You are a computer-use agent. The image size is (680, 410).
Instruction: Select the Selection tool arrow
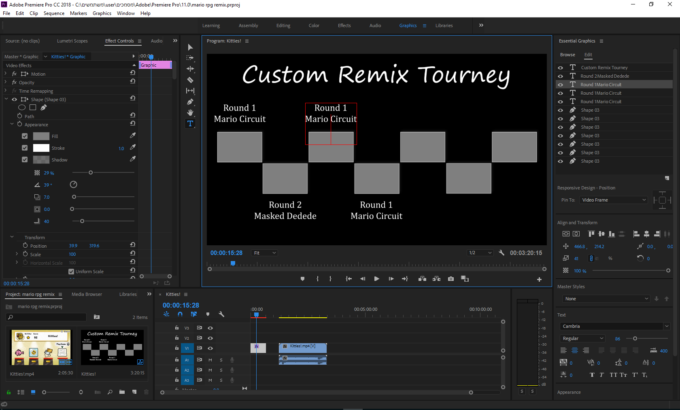coord(190,47)
